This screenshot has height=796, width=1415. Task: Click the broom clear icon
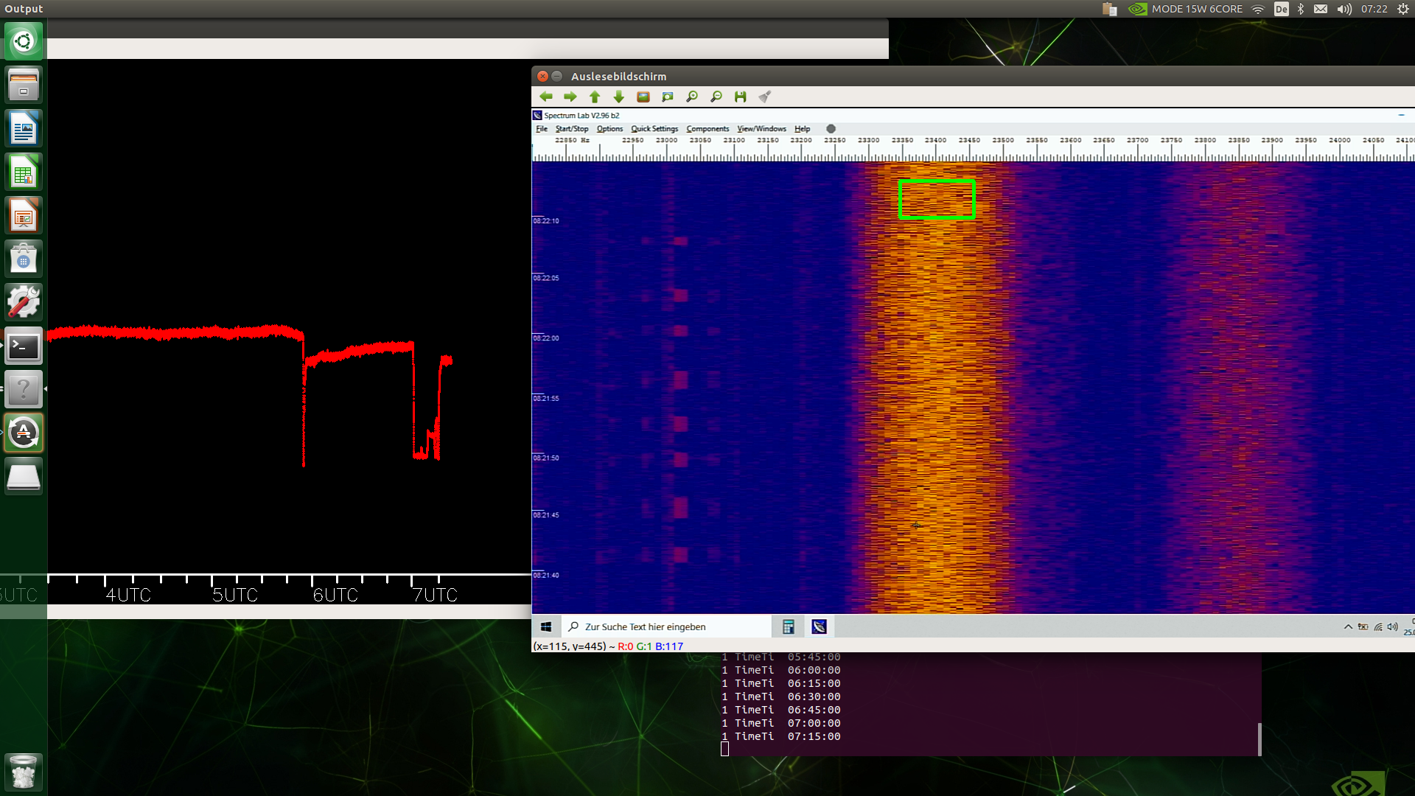click(x=765, y=97)
